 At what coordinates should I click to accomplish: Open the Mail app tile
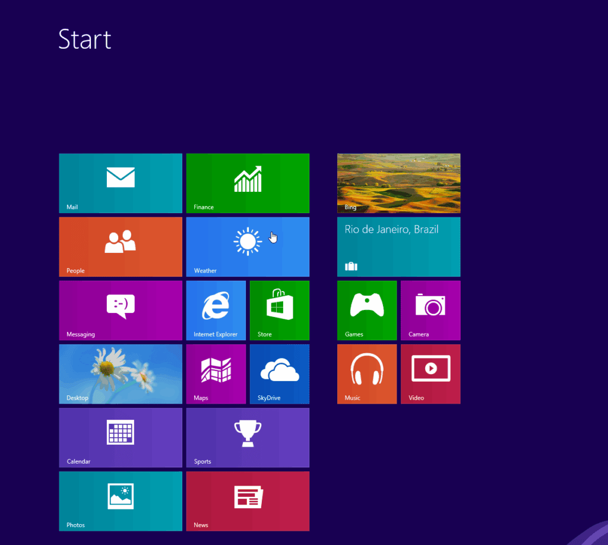[120, 183]
